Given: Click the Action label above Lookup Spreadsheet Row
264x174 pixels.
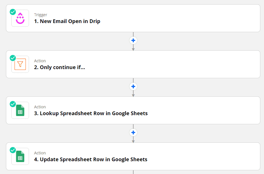Looking at the screenshot, I should pos(40,107).
